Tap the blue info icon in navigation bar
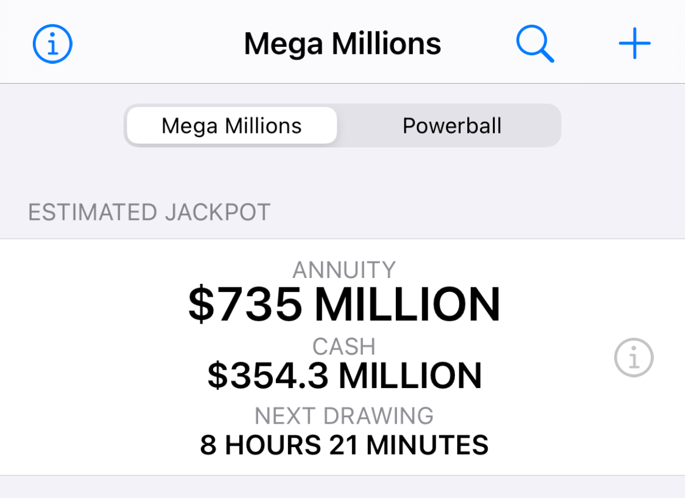This screenshot has height=498, width=685. coord(52,44)
